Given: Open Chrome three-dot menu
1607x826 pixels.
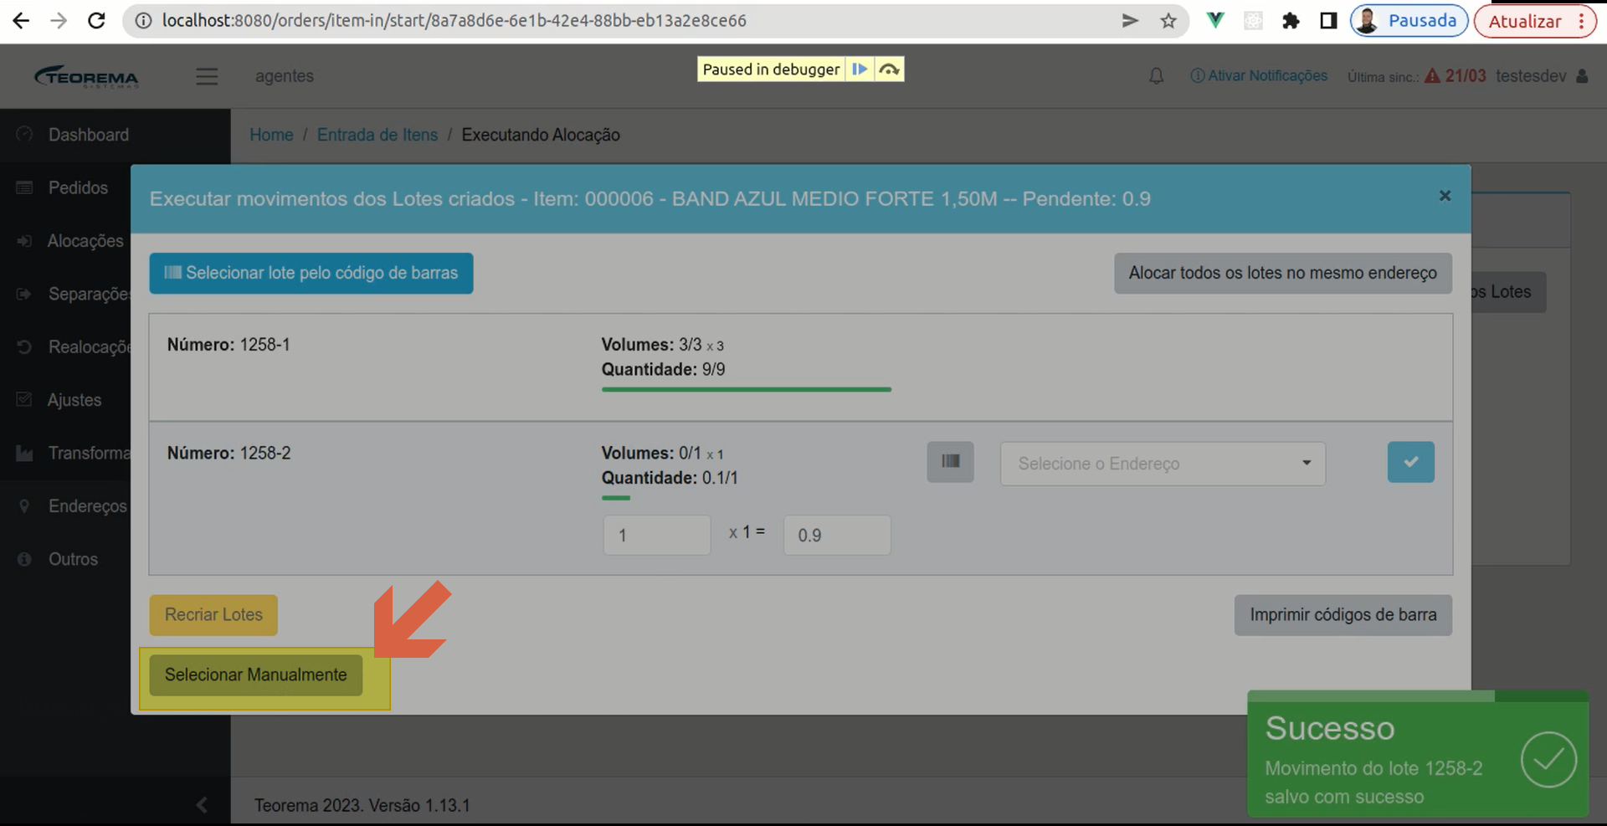Looking at the screenshot, I should pos(1581,21).
